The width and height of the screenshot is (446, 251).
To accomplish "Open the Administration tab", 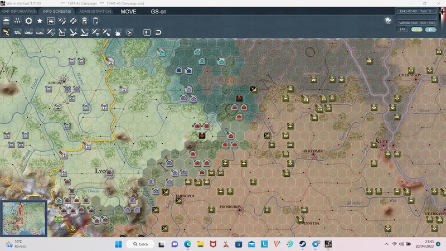I will (x=95, y=11).
